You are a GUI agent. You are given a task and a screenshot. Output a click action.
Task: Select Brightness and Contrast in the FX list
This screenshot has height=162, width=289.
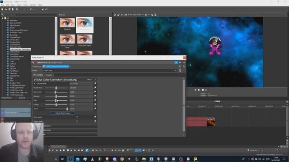(x=19, y=30)
